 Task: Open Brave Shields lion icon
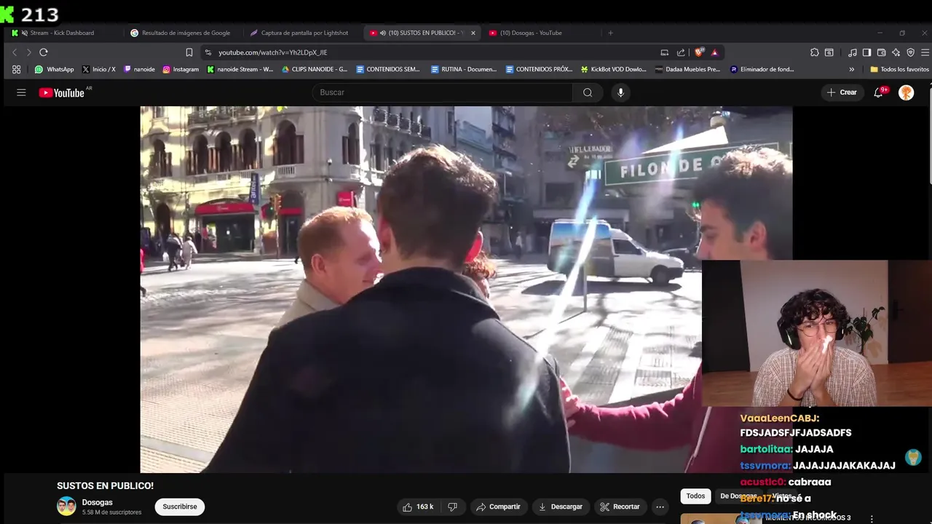pyautogui.click(x=700, y=52)
